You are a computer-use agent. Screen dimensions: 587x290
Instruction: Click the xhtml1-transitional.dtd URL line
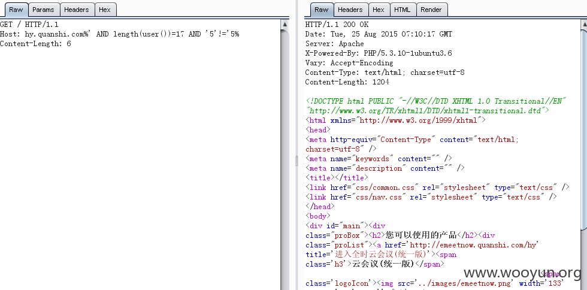(x=427, y=111)
